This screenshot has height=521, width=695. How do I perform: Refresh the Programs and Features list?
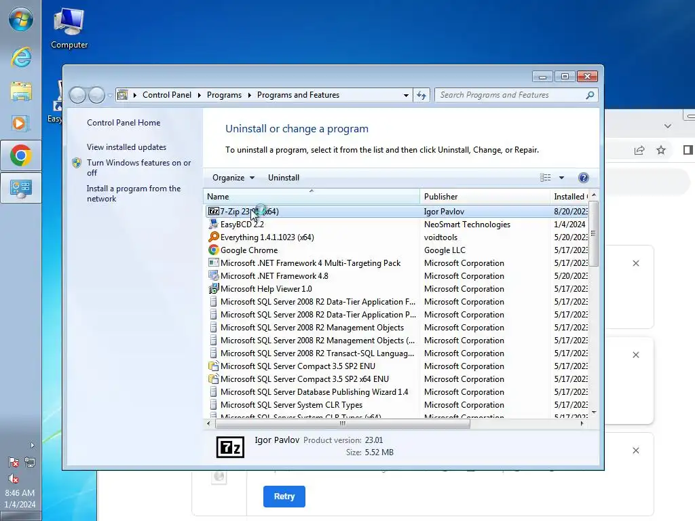421,95
